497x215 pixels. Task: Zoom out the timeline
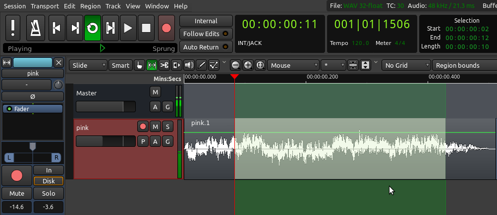tap(235, 65)
